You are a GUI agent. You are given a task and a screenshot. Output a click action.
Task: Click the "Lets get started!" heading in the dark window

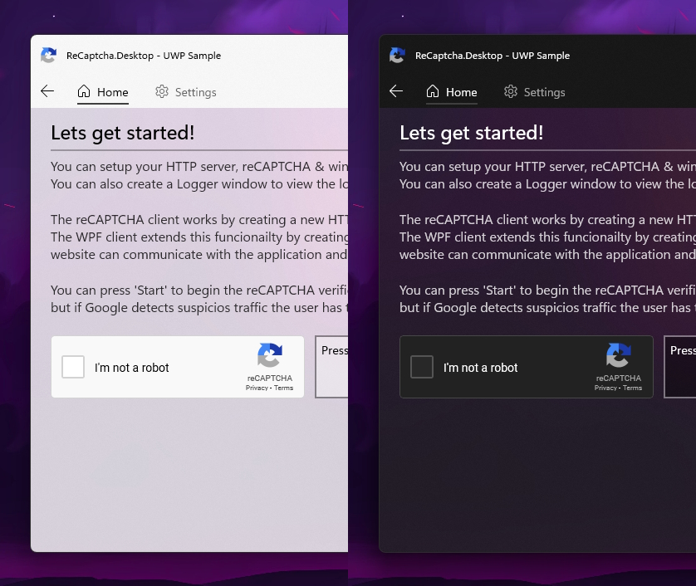tap(472, 133)
